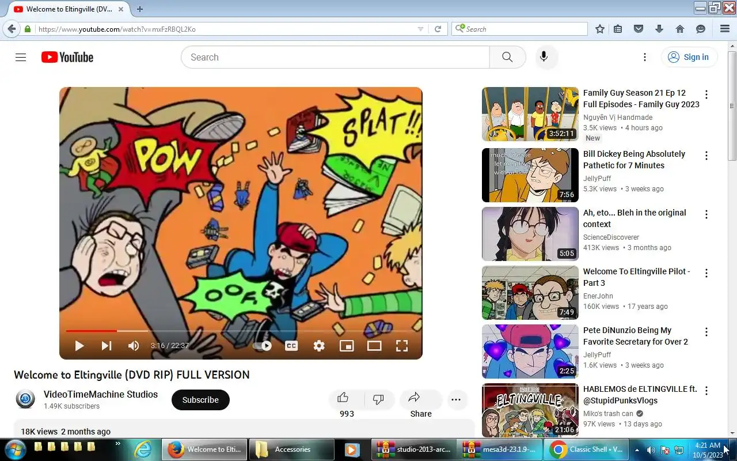Mute the video volume
The height and width of the screenshot is (461, 737).
[x=134, y=346]
